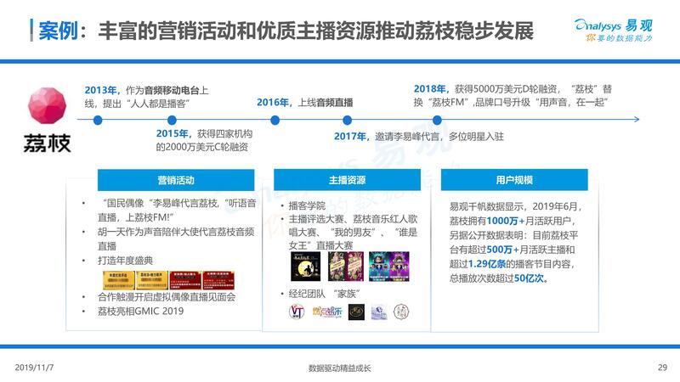Click the purple contest poster on right
Image resolution: width=680 pixels, height=382 pixels.
pyautogui.click(x=389, y=267)
